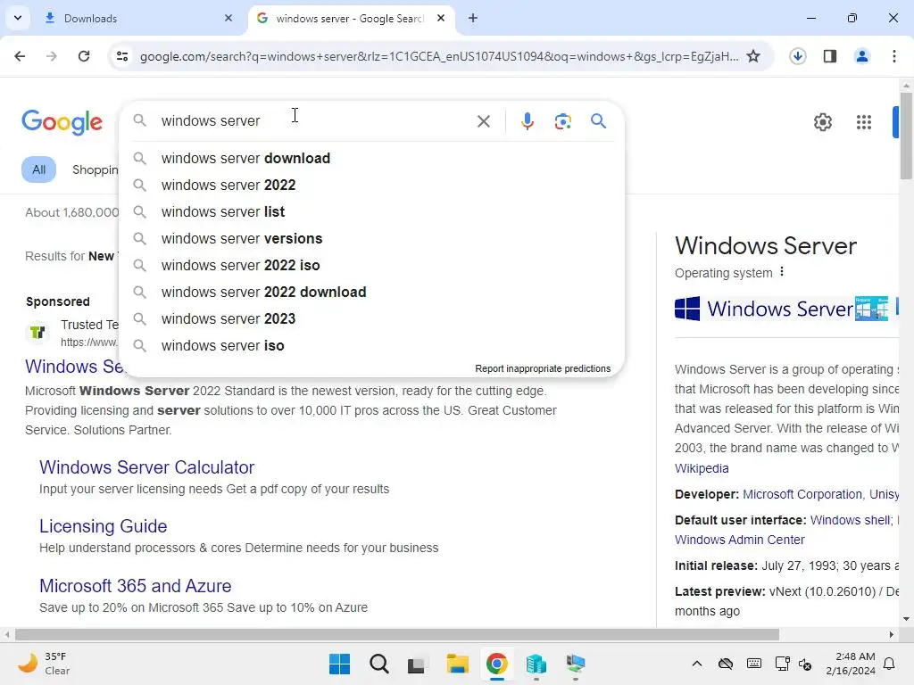Open the Microsoft 365 and Azure link
This screenshot has width=914, height=685.
point(136,586)
